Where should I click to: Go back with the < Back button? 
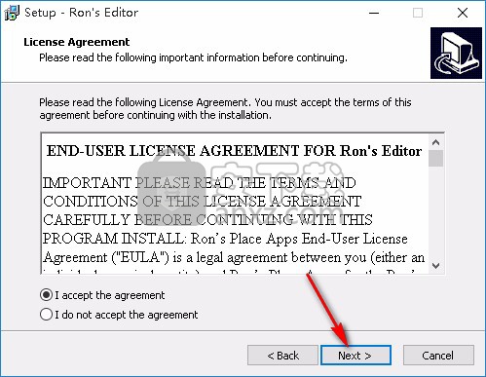pos(282,355)
